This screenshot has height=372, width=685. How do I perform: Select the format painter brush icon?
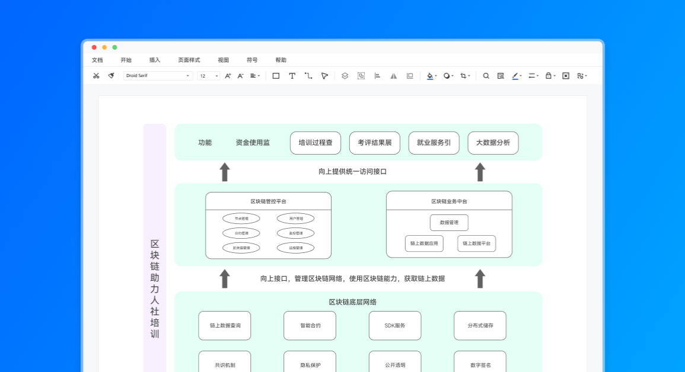pos(111,76)
